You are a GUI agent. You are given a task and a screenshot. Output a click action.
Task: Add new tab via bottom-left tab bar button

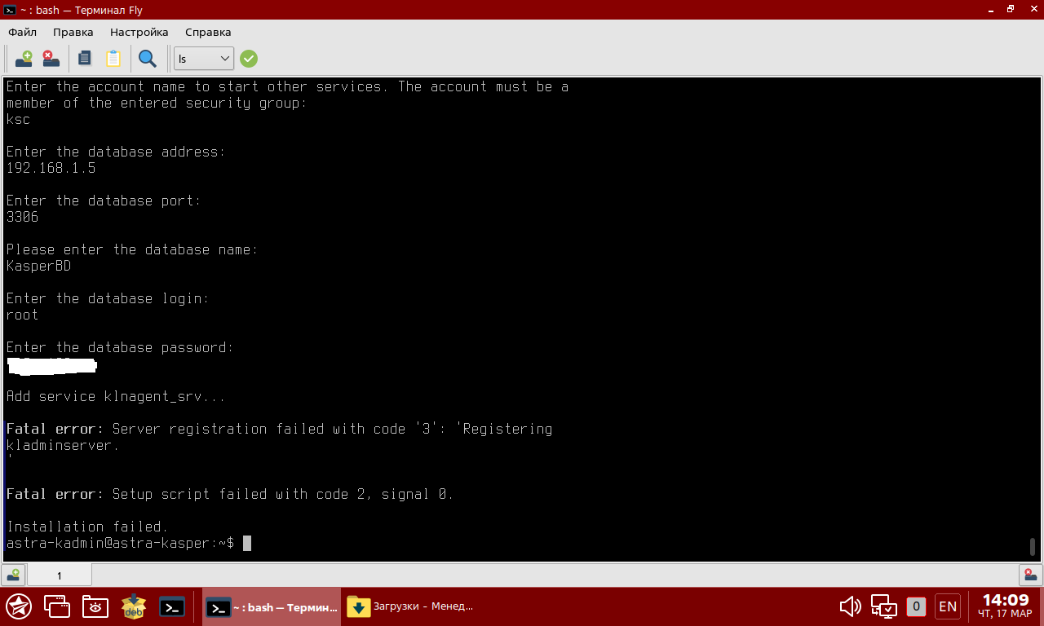tap(14, 575)
